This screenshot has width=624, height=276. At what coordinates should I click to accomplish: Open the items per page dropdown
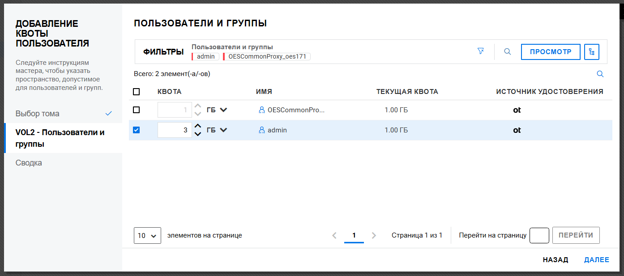[147, 235]
